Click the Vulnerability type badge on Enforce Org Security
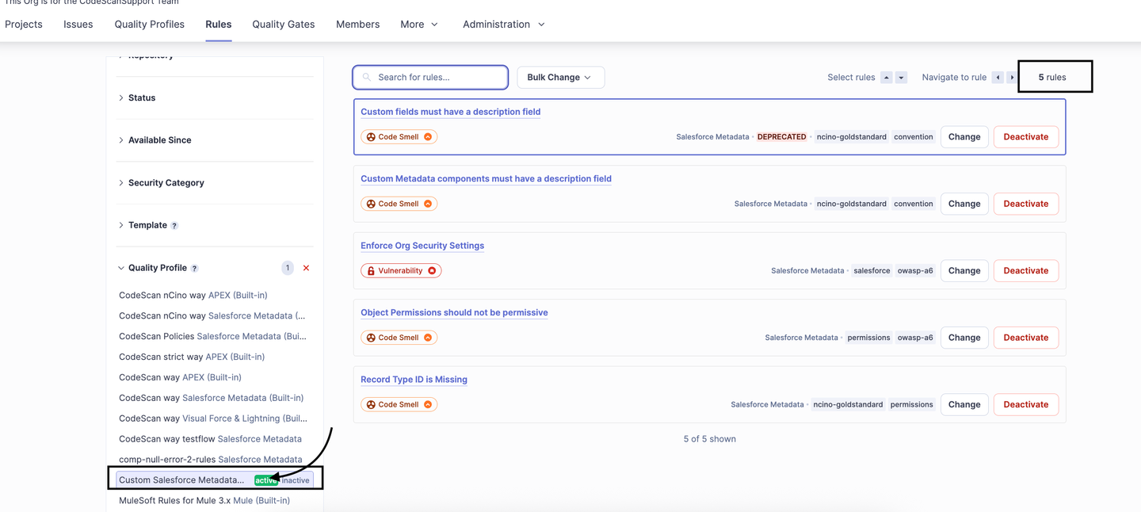 (401, 271)
